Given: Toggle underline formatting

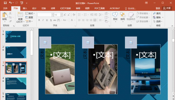Looking at the screenshot, I should pyautogui.click(x=47, y=20).
